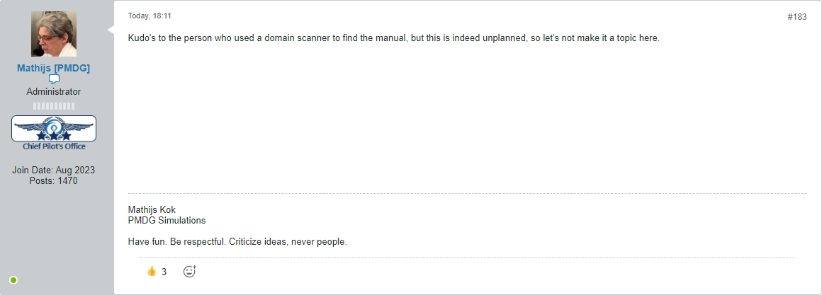This screenshot has height=295, width=822.
Task: Click the thumbs up reaction icon
Action: point(151,272)
